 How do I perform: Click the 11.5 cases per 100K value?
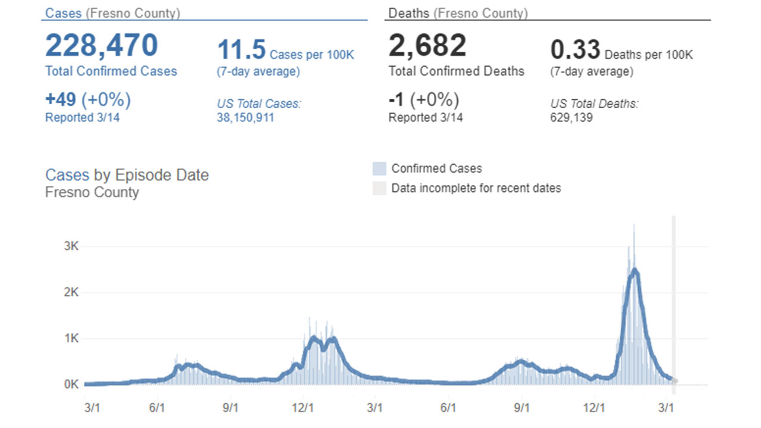(241, 50)
